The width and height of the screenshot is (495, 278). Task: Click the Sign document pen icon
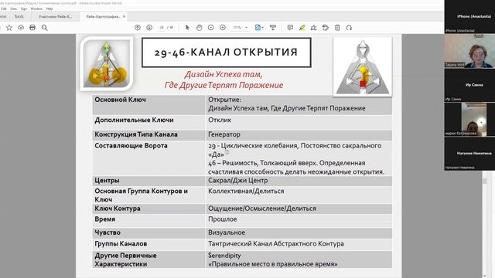pyautogui.click(x=313, y=28)
